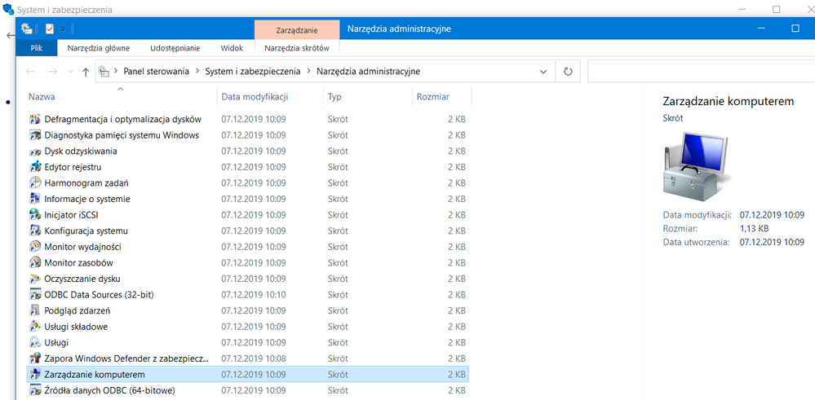
Task: Expand the address bar history dropdown
Action: (x=543, y=72)
